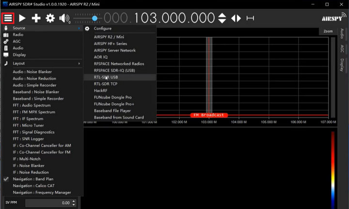Click the plus icon in toolbar
Viewport: 349px width, 209px height.
tap(36, 18)
